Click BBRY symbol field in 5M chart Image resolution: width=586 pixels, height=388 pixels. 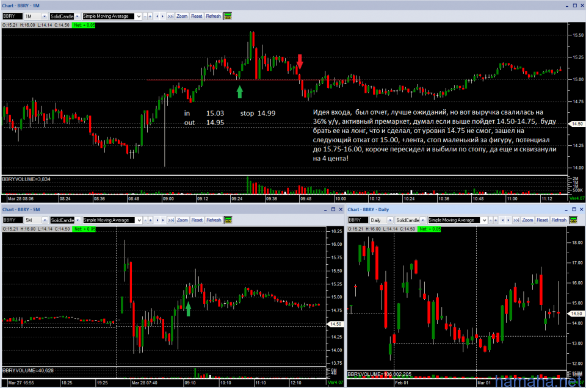(13, 220)
